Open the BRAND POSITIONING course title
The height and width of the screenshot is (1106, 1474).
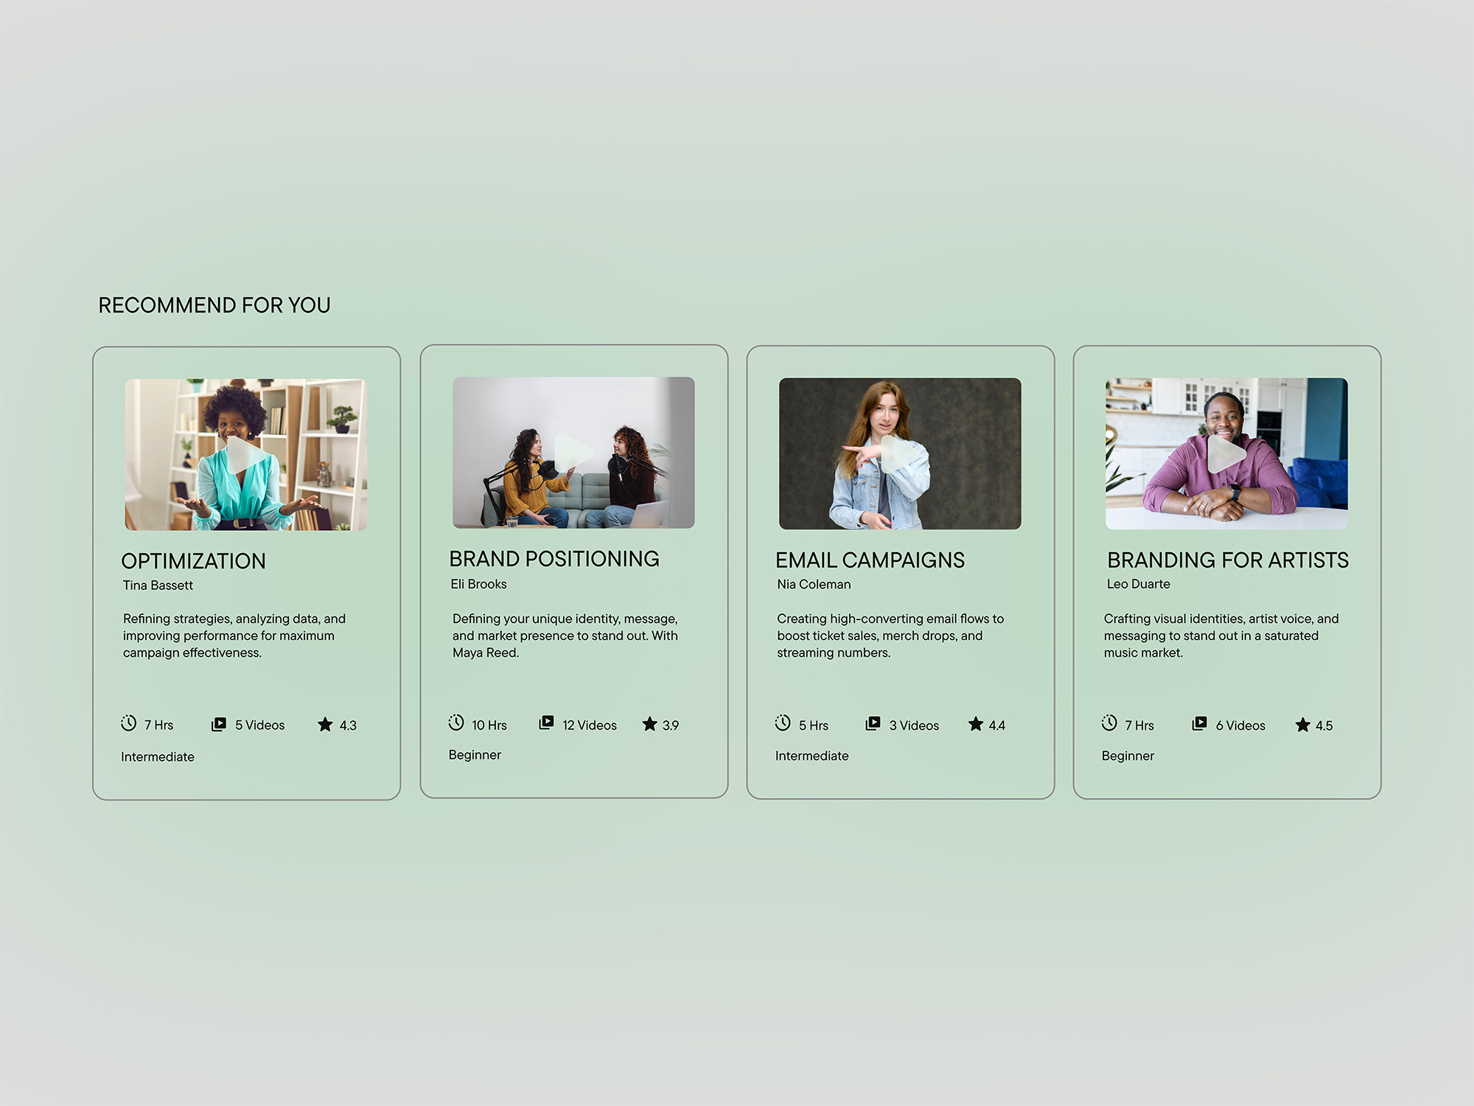tap(554, 559)
